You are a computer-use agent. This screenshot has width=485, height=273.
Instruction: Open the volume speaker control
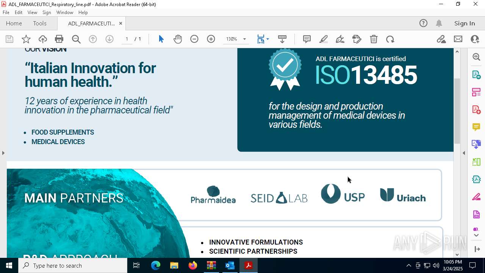click(x=436, y=265)
